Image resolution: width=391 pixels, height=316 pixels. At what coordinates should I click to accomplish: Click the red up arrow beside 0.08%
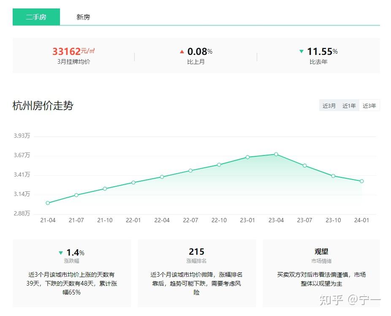182,52
